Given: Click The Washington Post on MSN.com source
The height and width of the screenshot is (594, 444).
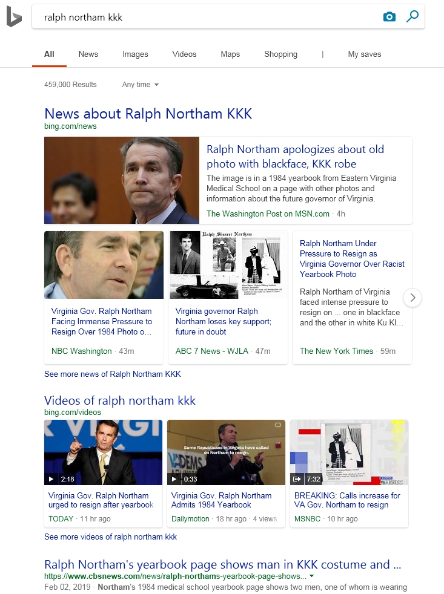Looking at the screenshot, I should [268, 214].
